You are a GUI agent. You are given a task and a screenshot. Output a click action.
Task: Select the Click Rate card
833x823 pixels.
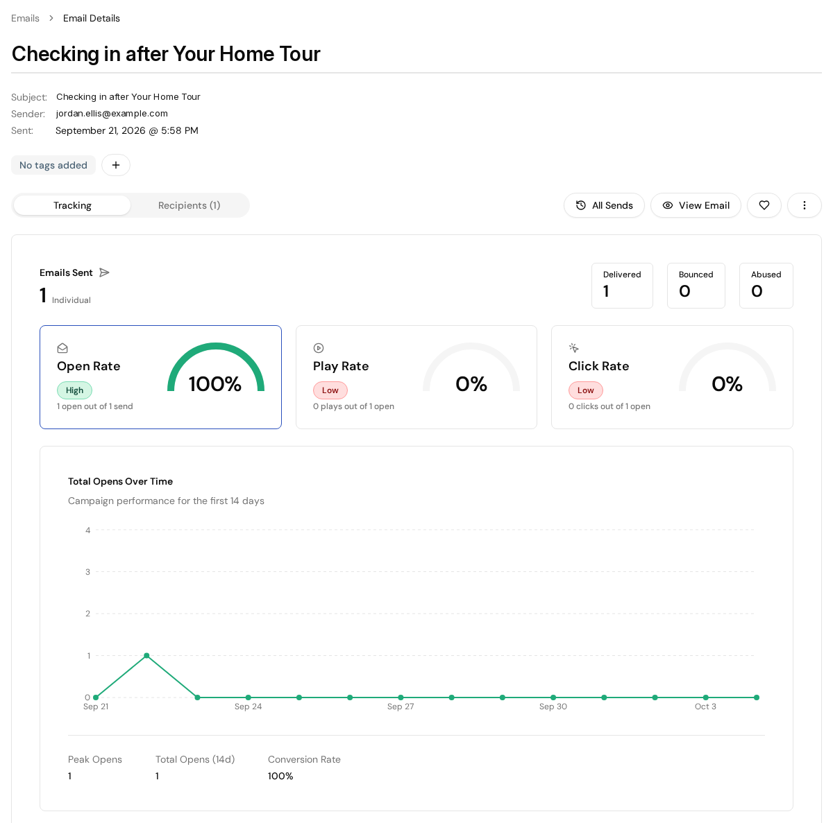(x=672, y=377)
